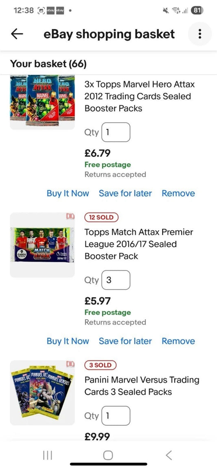Image resolution: width=217 pixels, height=470 pixels.
Task: Open the Match Attax booster pack thumbnail
Action: tap(42, 245)
